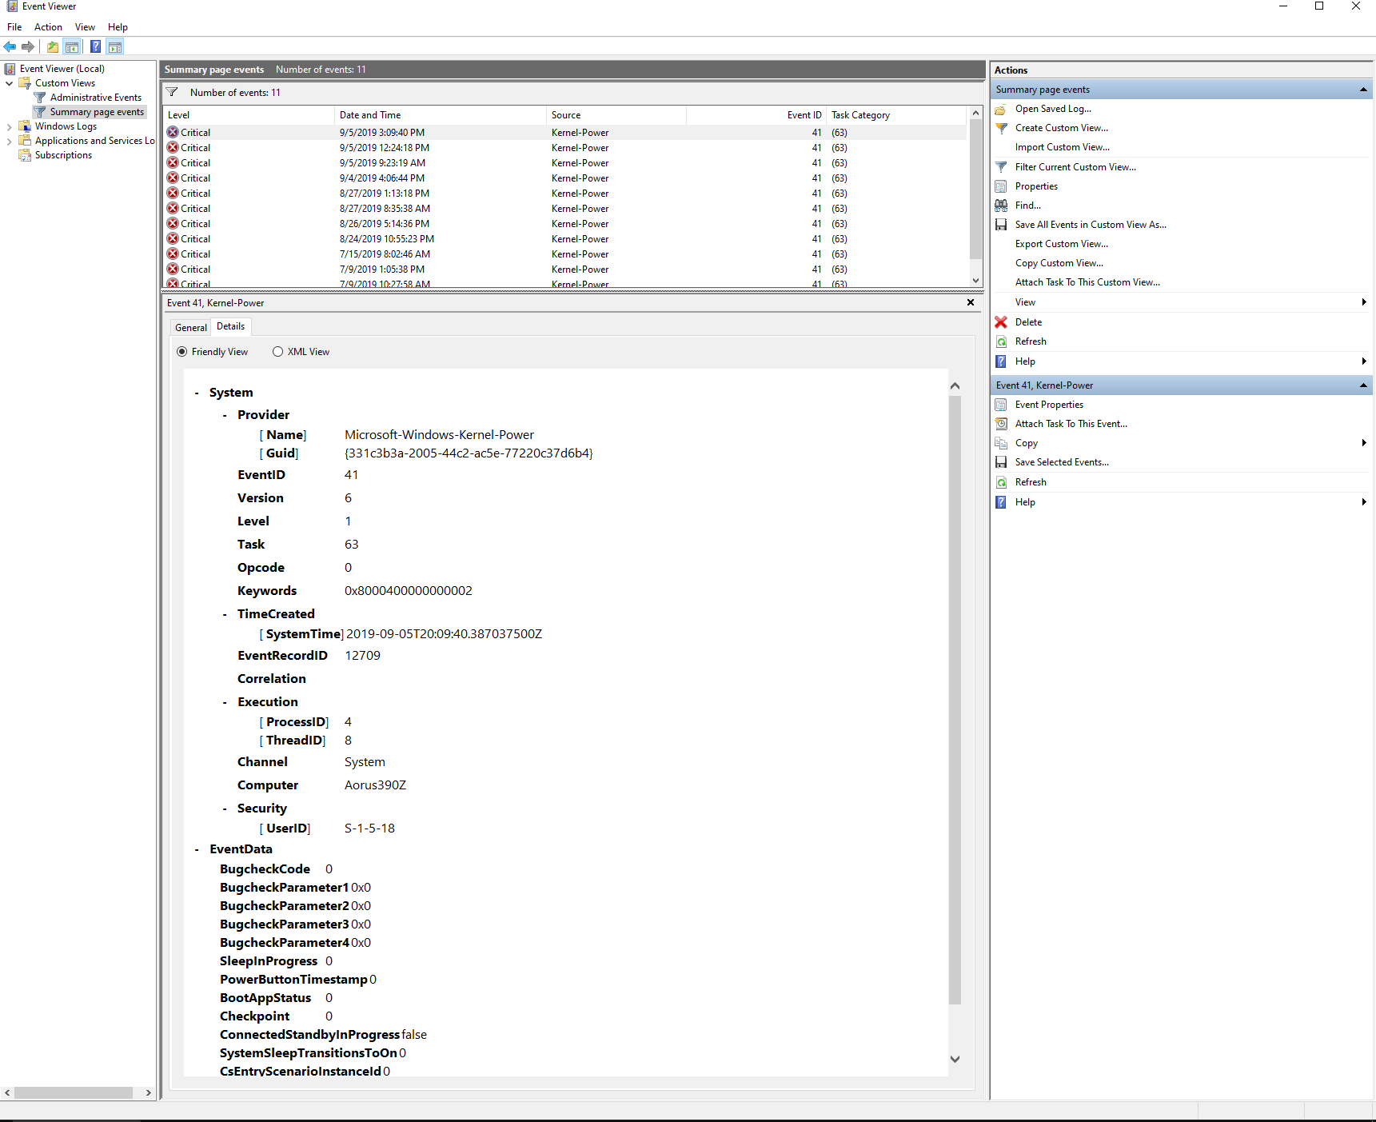This screenshot has width=1376, height=1122.
Task: Click the Level column header
Action: 249,115
